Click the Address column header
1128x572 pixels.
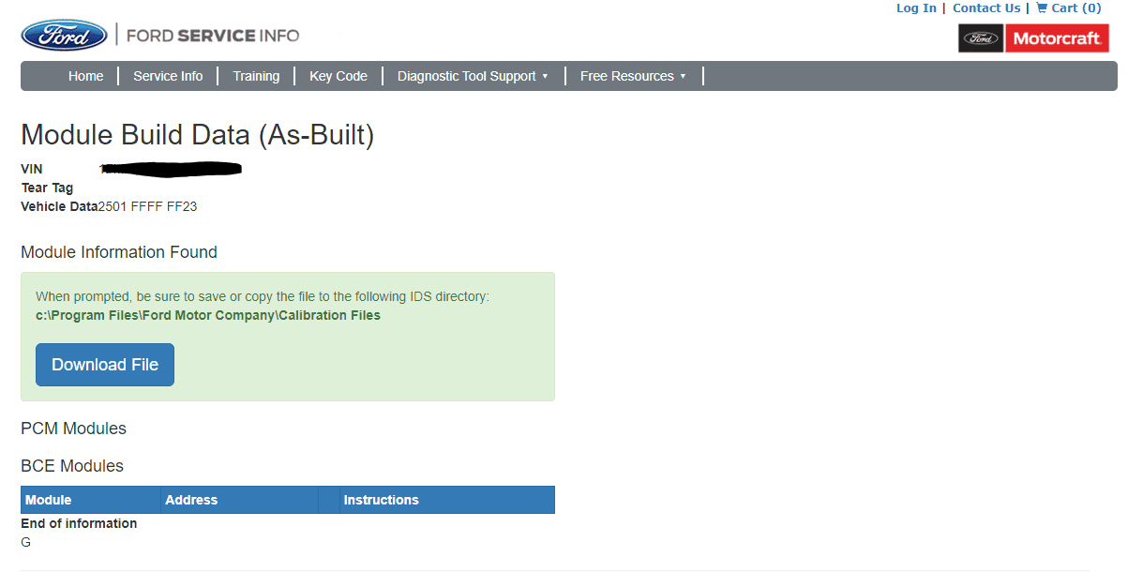click(240, 500)
